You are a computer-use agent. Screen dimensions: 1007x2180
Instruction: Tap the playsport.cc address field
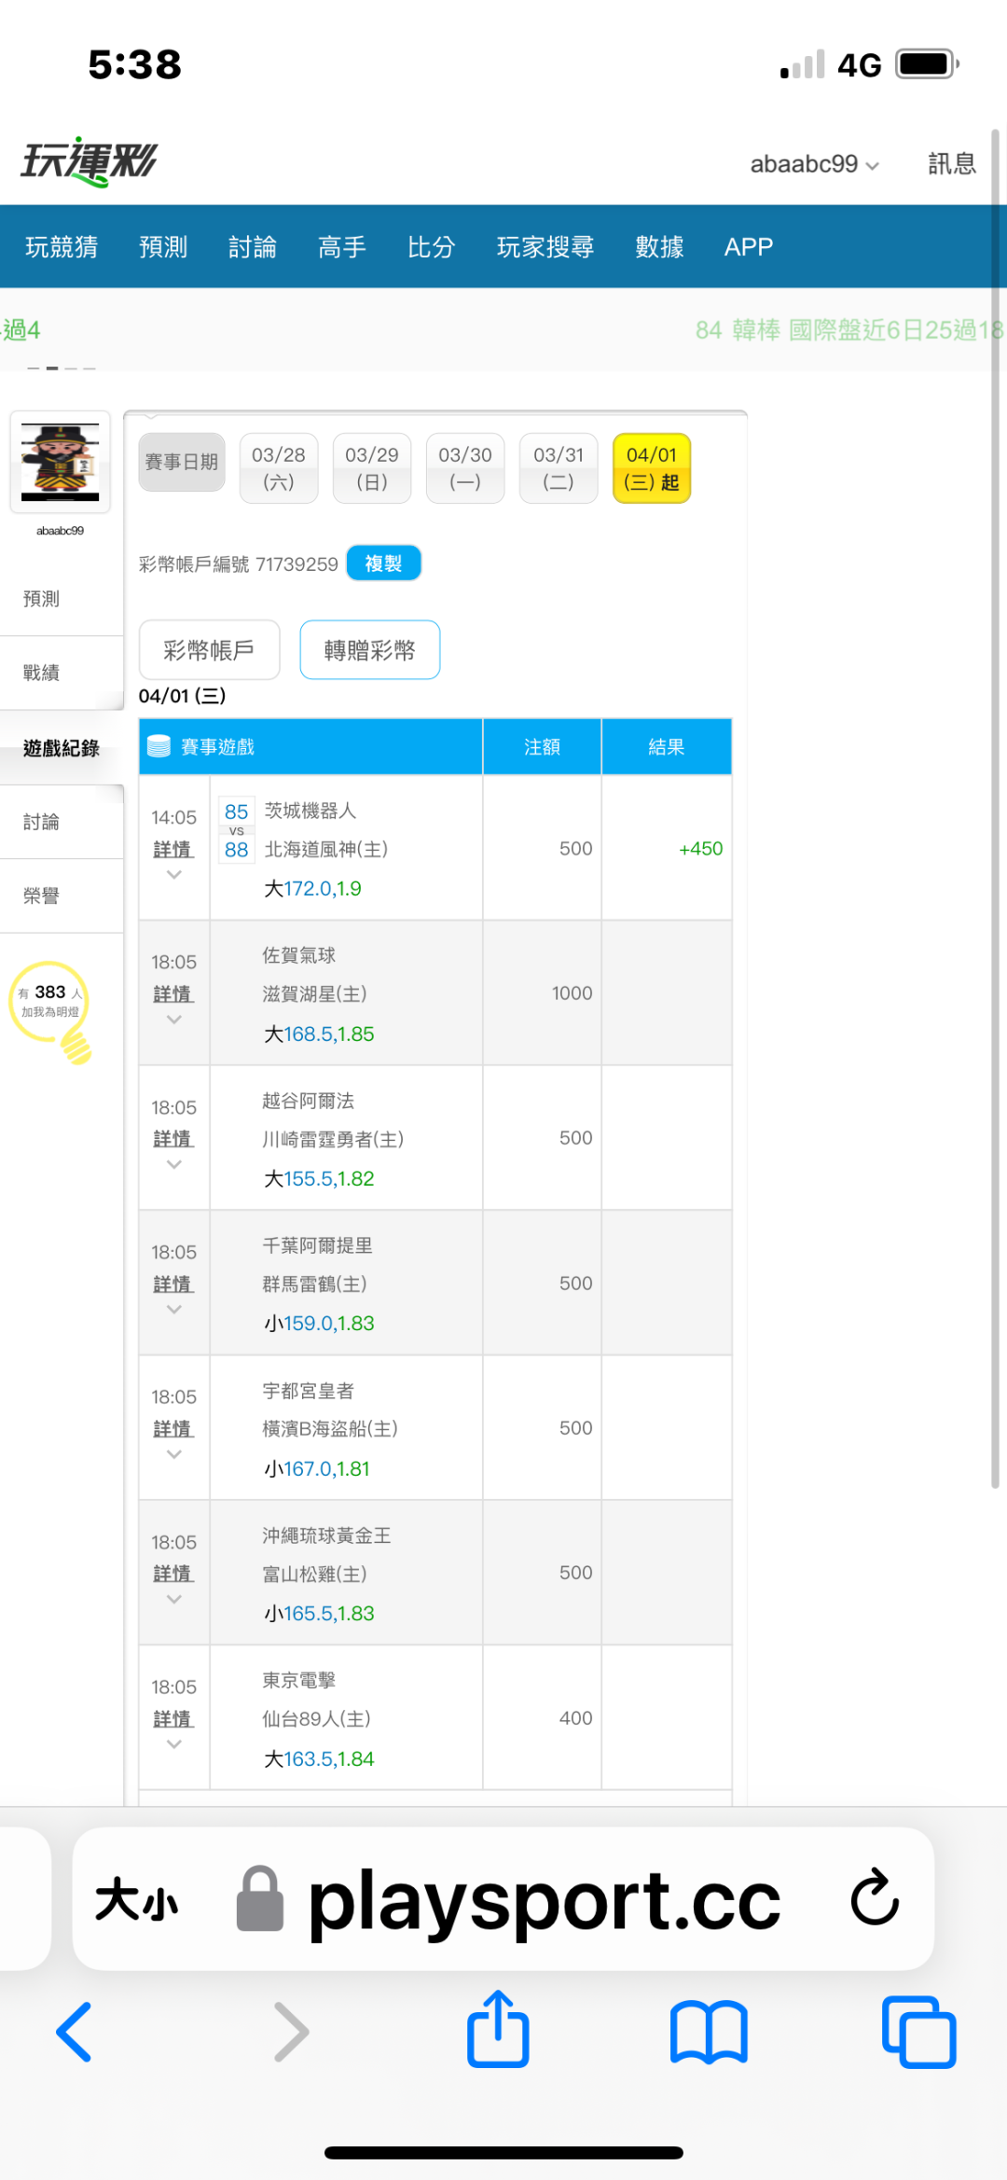pyautogui.click(x=544, y=1899)
